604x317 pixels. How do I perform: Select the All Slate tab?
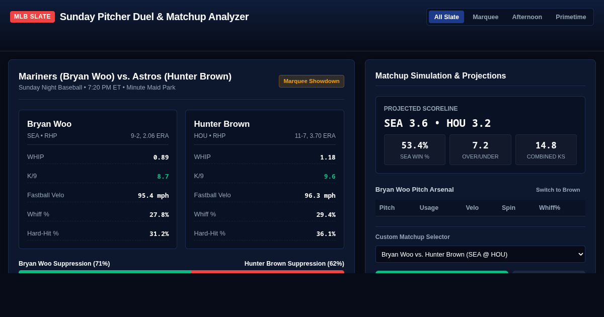tap(446, 17)
